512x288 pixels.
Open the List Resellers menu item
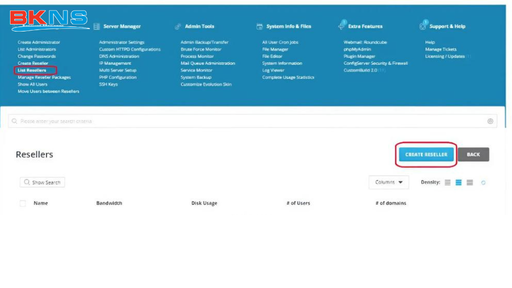pos(31,70)
